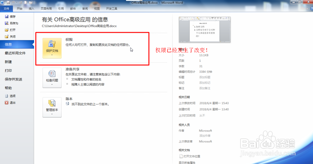313x164 pixels.
Task: Switch to the Home (开始) tab
Action: (x=19, y=8)
